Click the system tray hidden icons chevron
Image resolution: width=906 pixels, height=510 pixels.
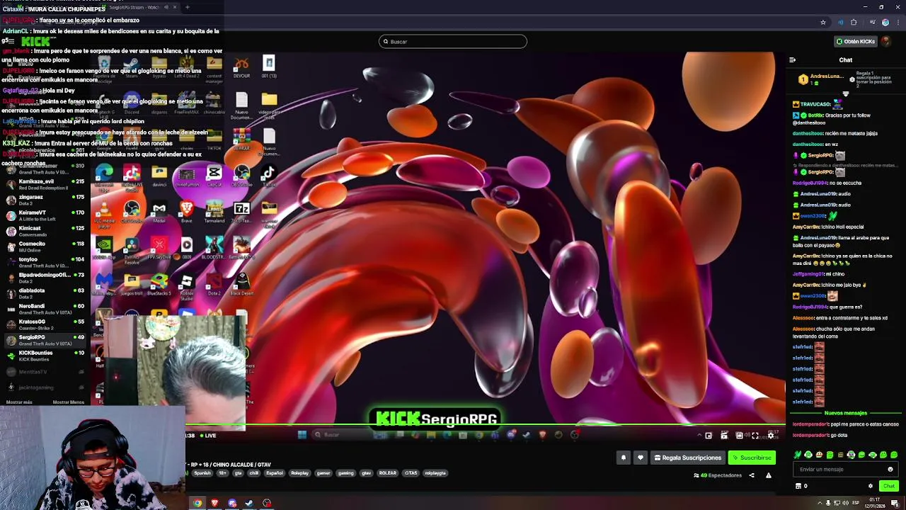[820, 503]
